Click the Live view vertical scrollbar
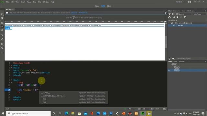The height and width of the screenshot is (116, 207). 166,42
